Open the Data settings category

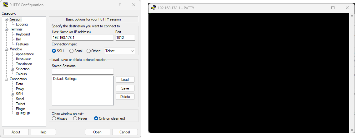click(x=19, y=84)
